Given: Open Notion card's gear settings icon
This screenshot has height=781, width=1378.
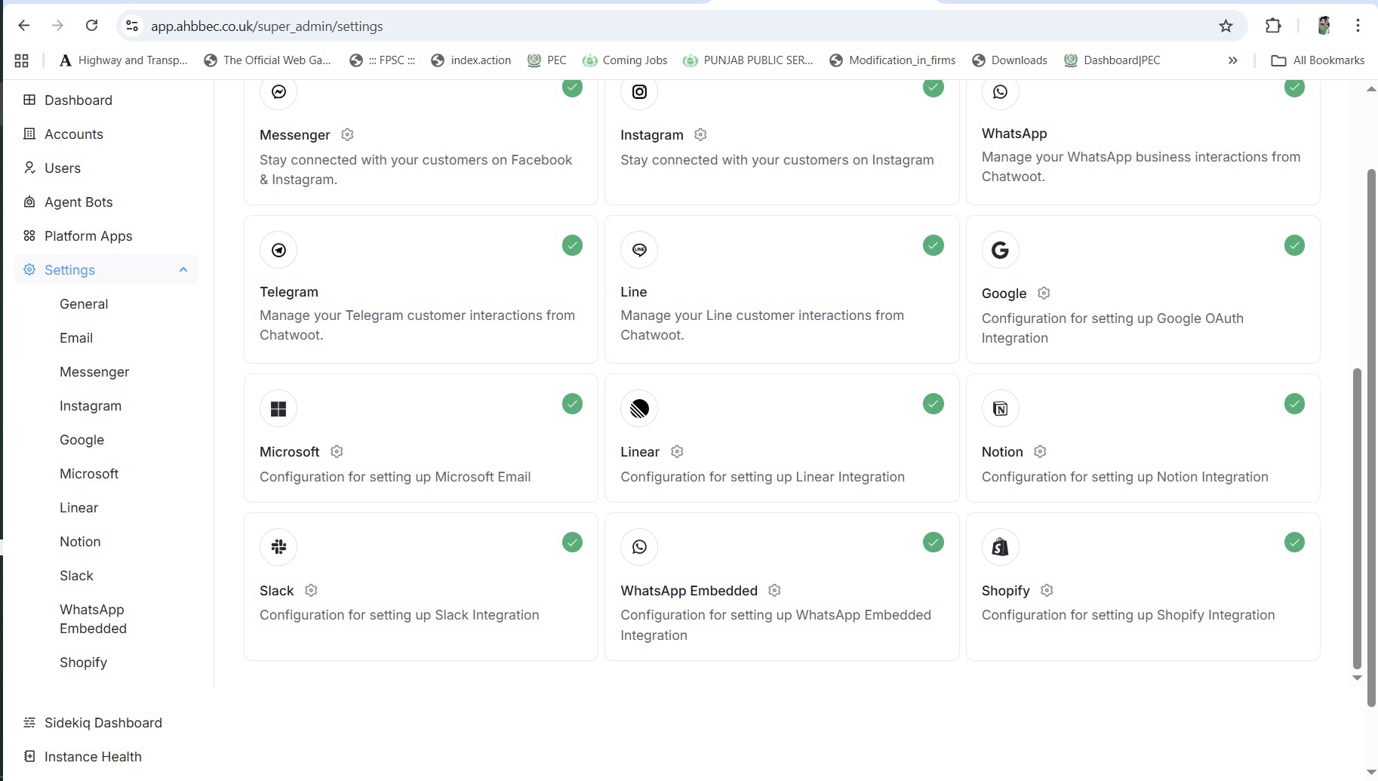Looking at the screenshot, I should (x=1040, y=451).
